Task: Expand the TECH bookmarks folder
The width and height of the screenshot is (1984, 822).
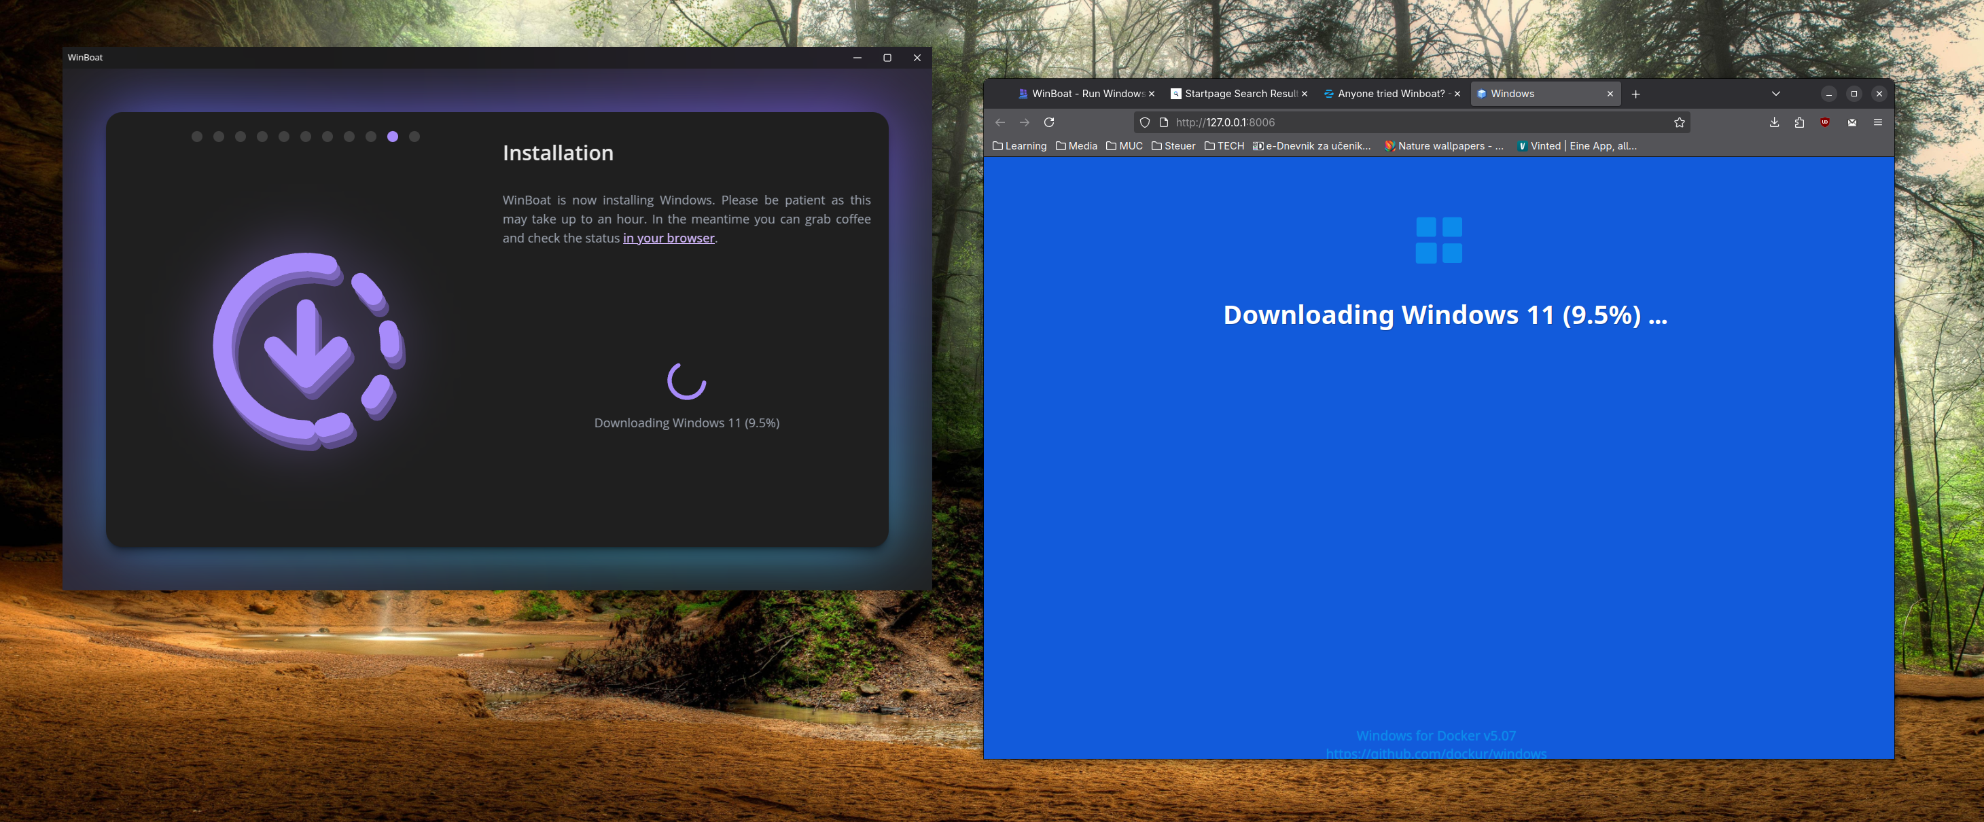Action: 1224,145
